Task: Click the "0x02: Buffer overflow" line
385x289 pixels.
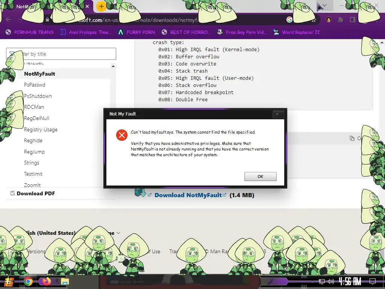Action: (189, 56)
